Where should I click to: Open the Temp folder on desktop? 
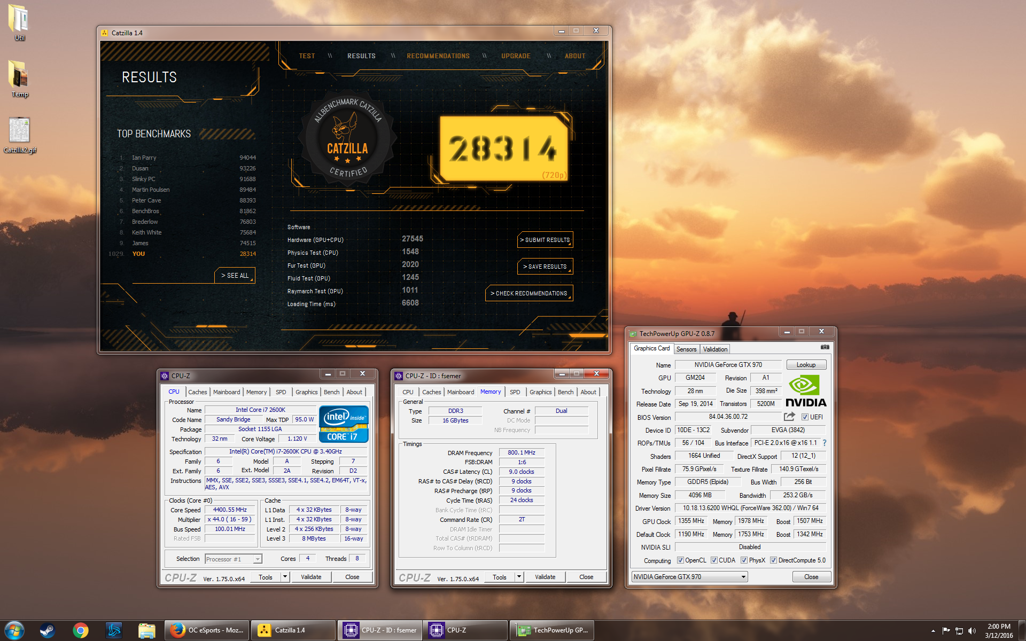[19, 79]
